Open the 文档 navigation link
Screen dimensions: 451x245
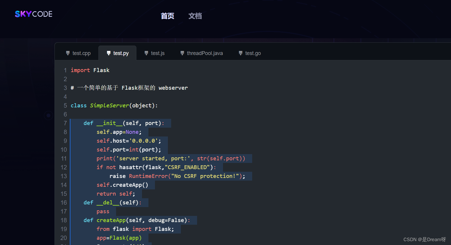pyautogui.click(x=195, y=16)
